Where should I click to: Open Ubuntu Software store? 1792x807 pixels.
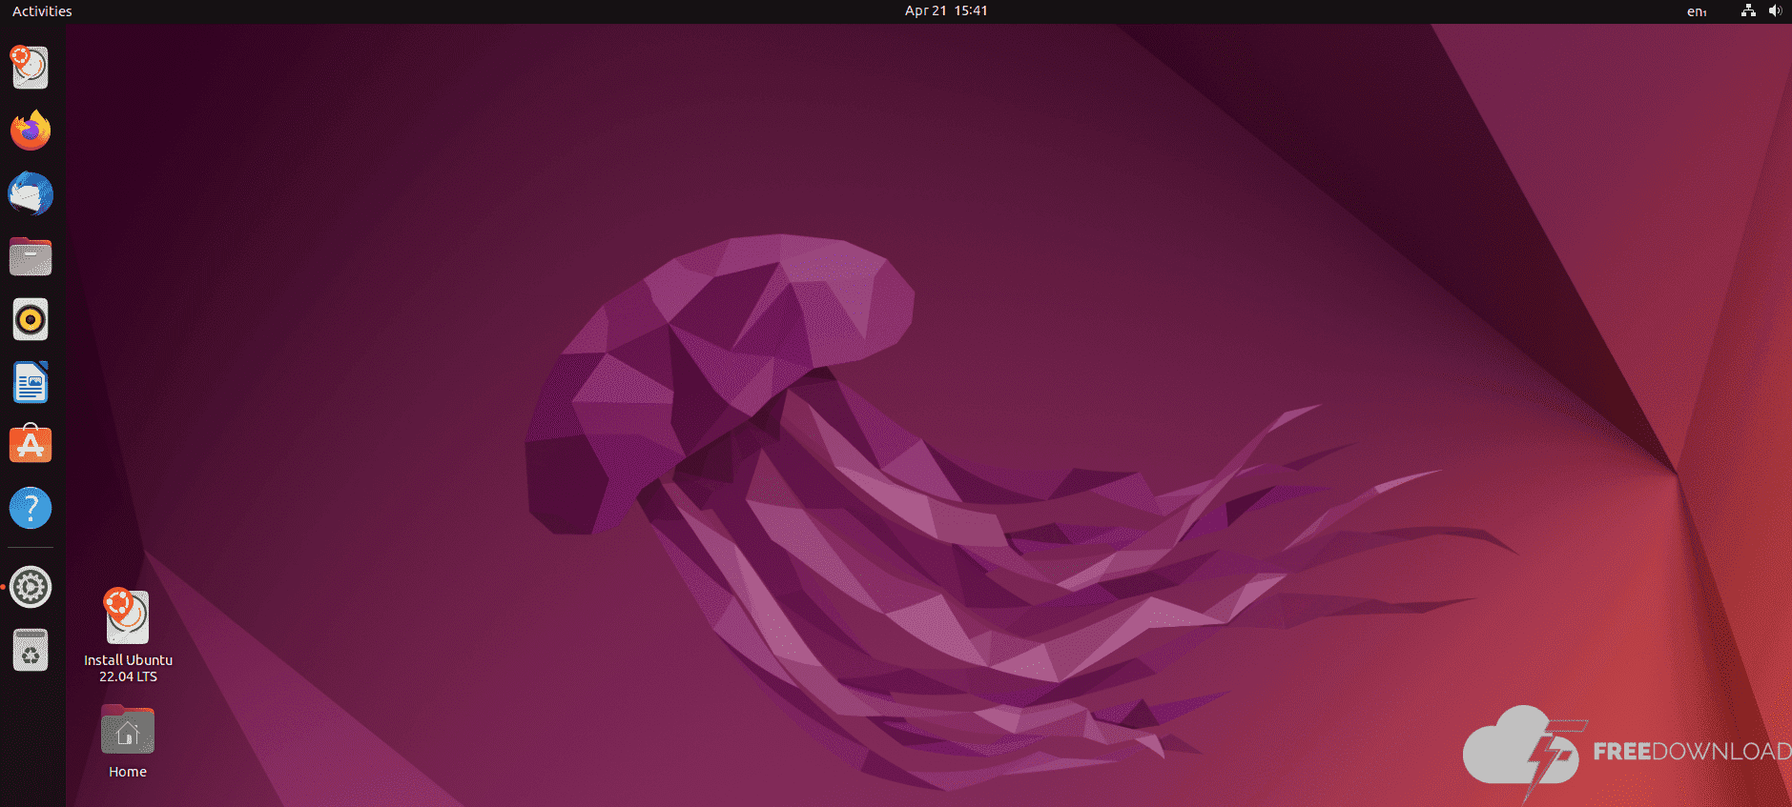click(x=31, y=445)
